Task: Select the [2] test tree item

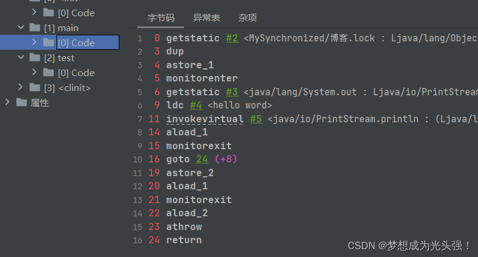Action: coord(59,58)
